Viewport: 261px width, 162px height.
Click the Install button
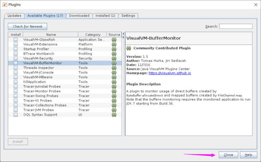[18, 142]
